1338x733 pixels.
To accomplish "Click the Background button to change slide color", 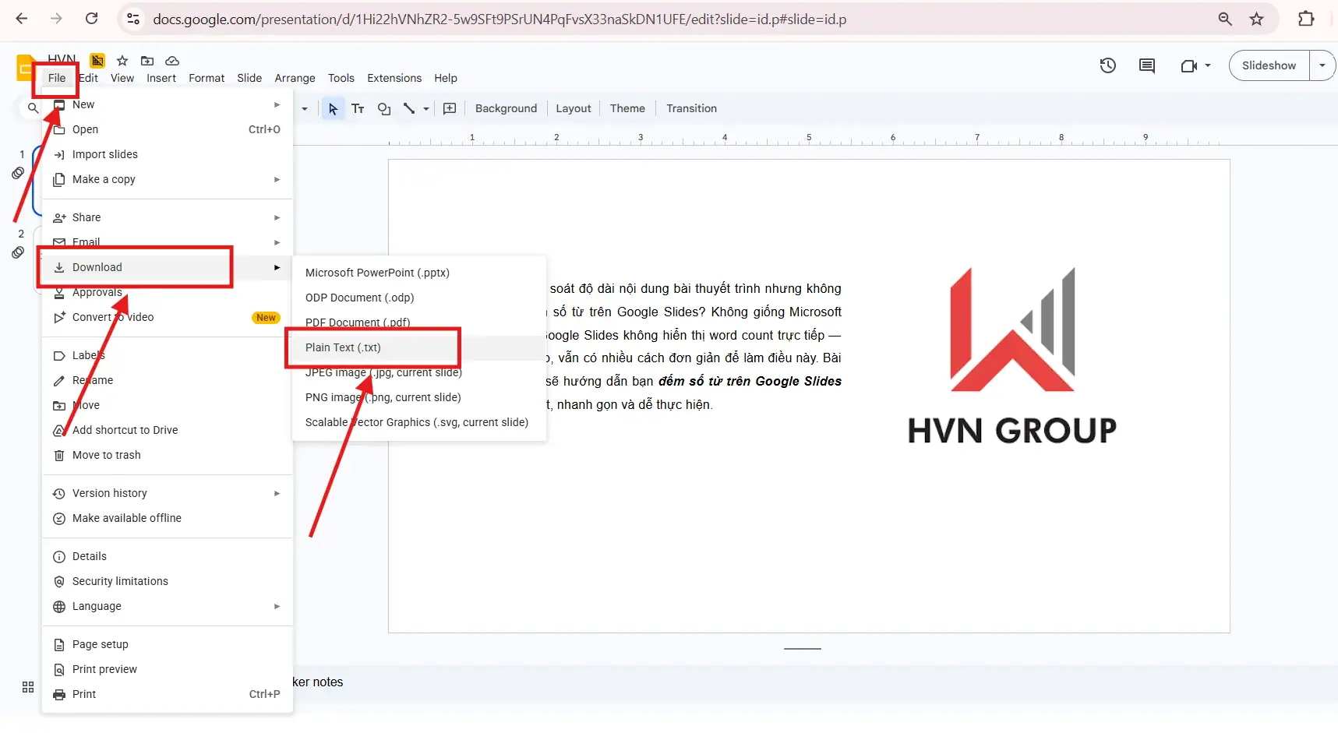I will [x=505, y=108].
